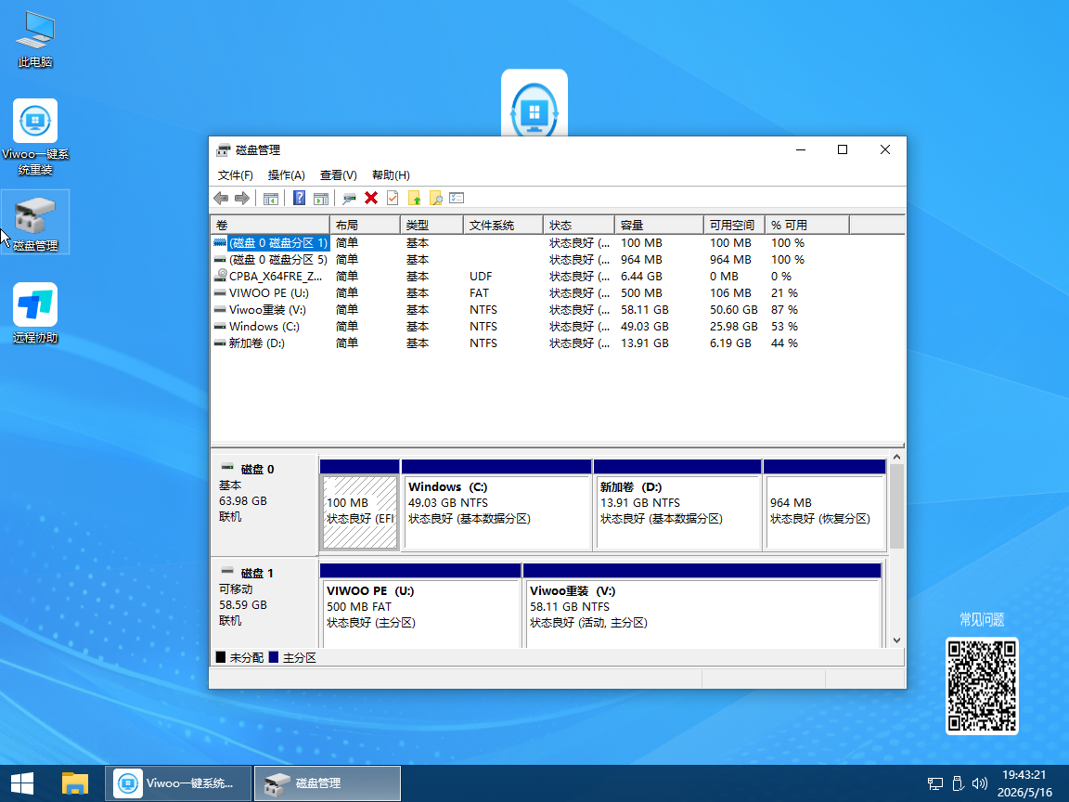The width and height of the screenshot is (1069, 802).
Task: Click the 常见问题 QR code image
Action: 983,686
